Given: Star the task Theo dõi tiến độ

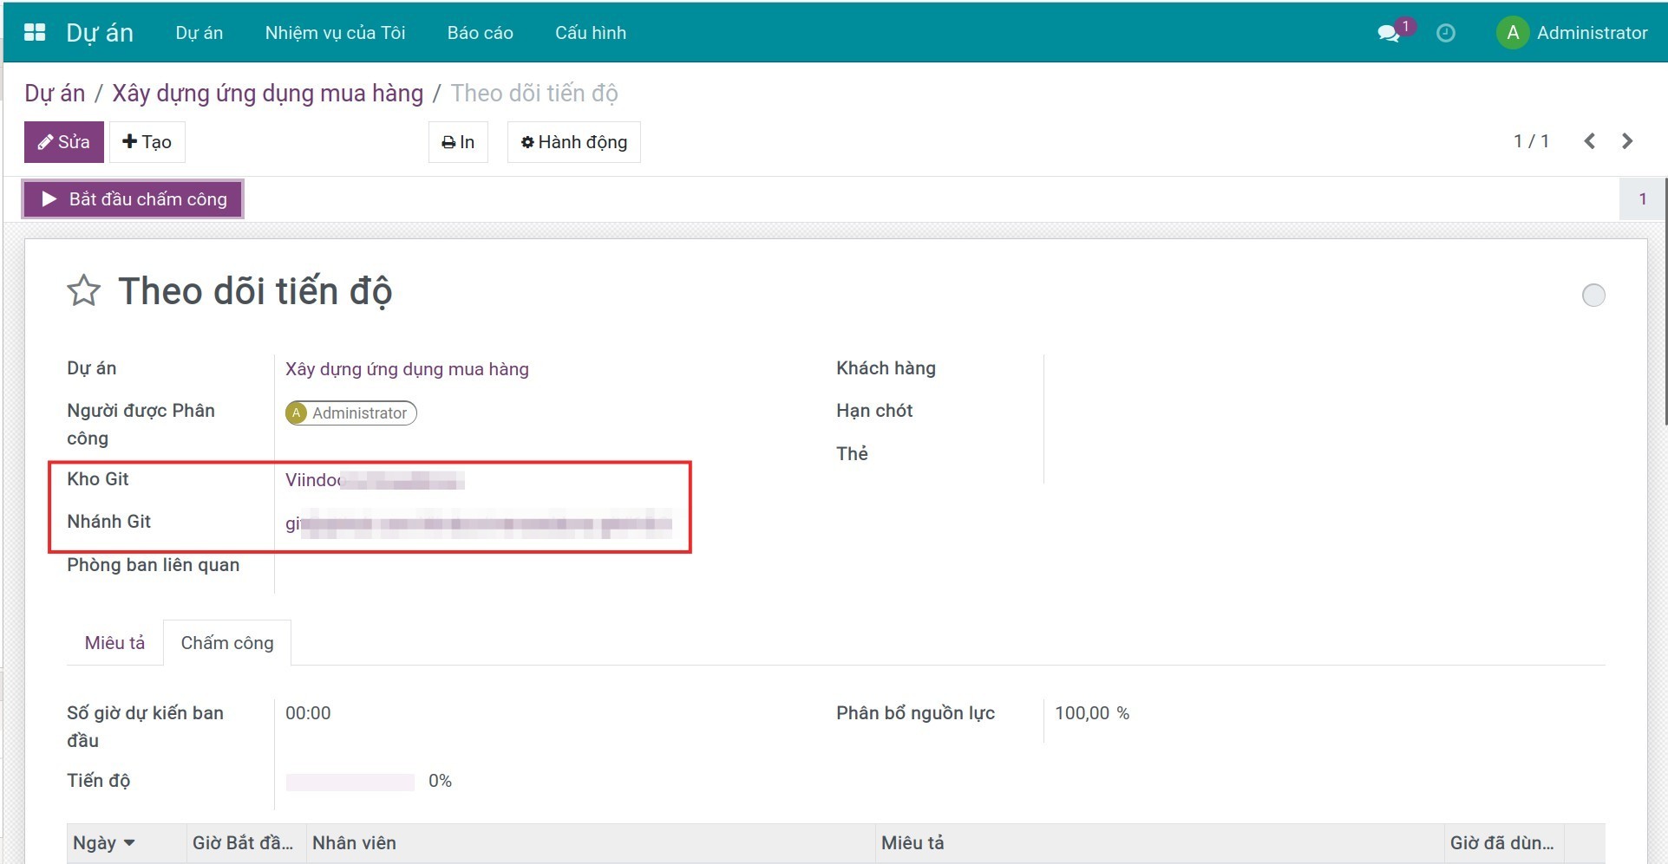Looking at the screenshot, I should click(x=84, y=290).
